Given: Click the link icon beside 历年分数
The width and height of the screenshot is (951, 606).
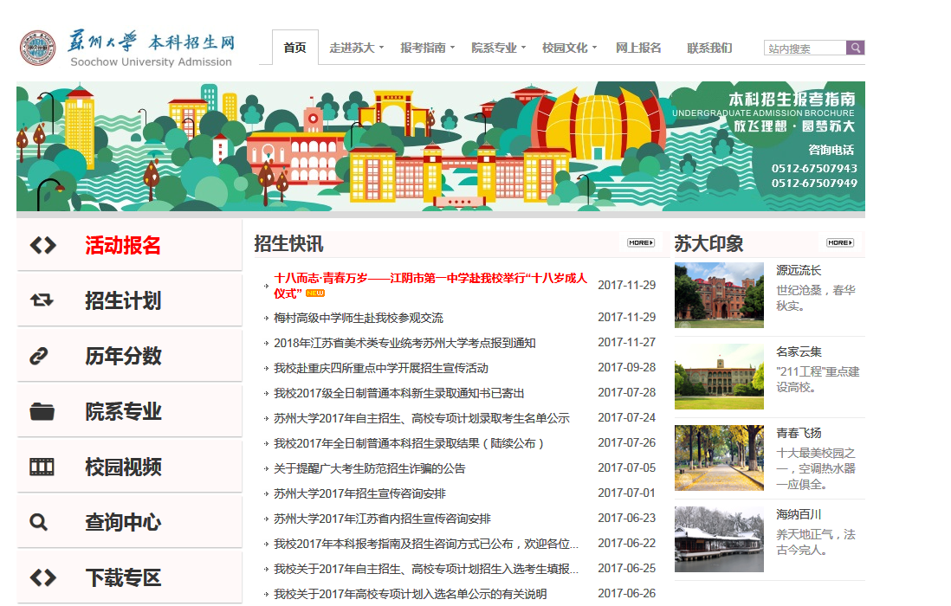Looking at the screenshot, I should click(40, 356).
